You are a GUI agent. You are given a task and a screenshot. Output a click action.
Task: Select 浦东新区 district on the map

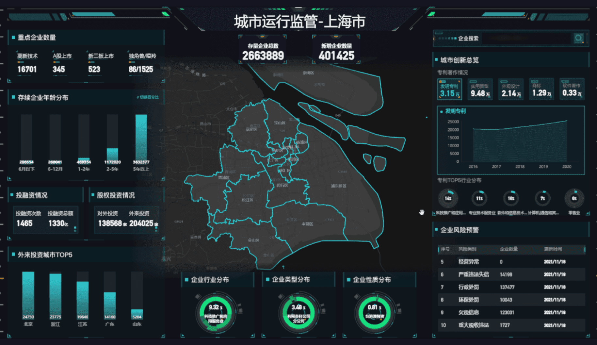tap(339, 186)
